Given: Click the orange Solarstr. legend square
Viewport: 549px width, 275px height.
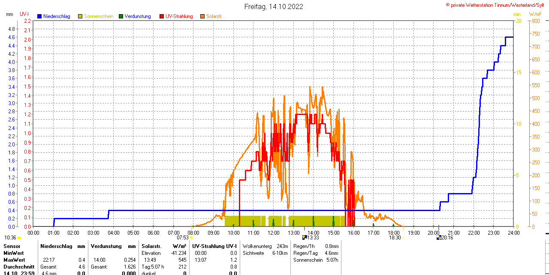Looking at the screenshot, I should [202, 16].
